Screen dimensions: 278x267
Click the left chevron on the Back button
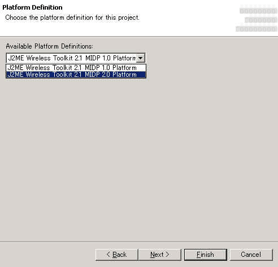click(108, 255)
